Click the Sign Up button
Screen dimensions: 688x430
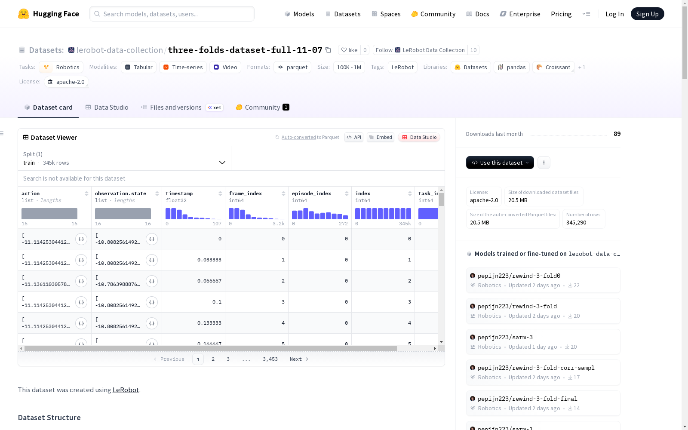[647, 14]
